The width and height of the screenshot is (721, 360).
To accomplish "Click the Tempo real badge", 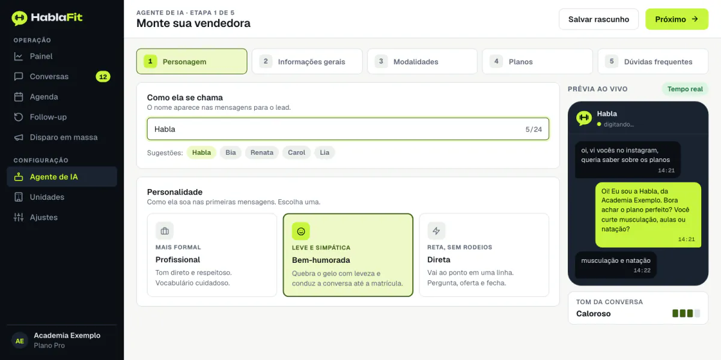I will [x=685, y=89].
